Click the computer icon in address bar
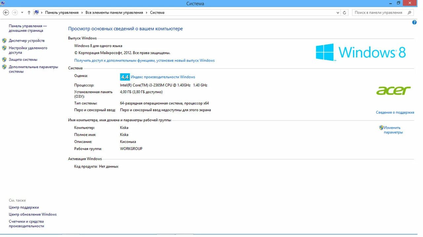The image size is (423, 237). 37,13
